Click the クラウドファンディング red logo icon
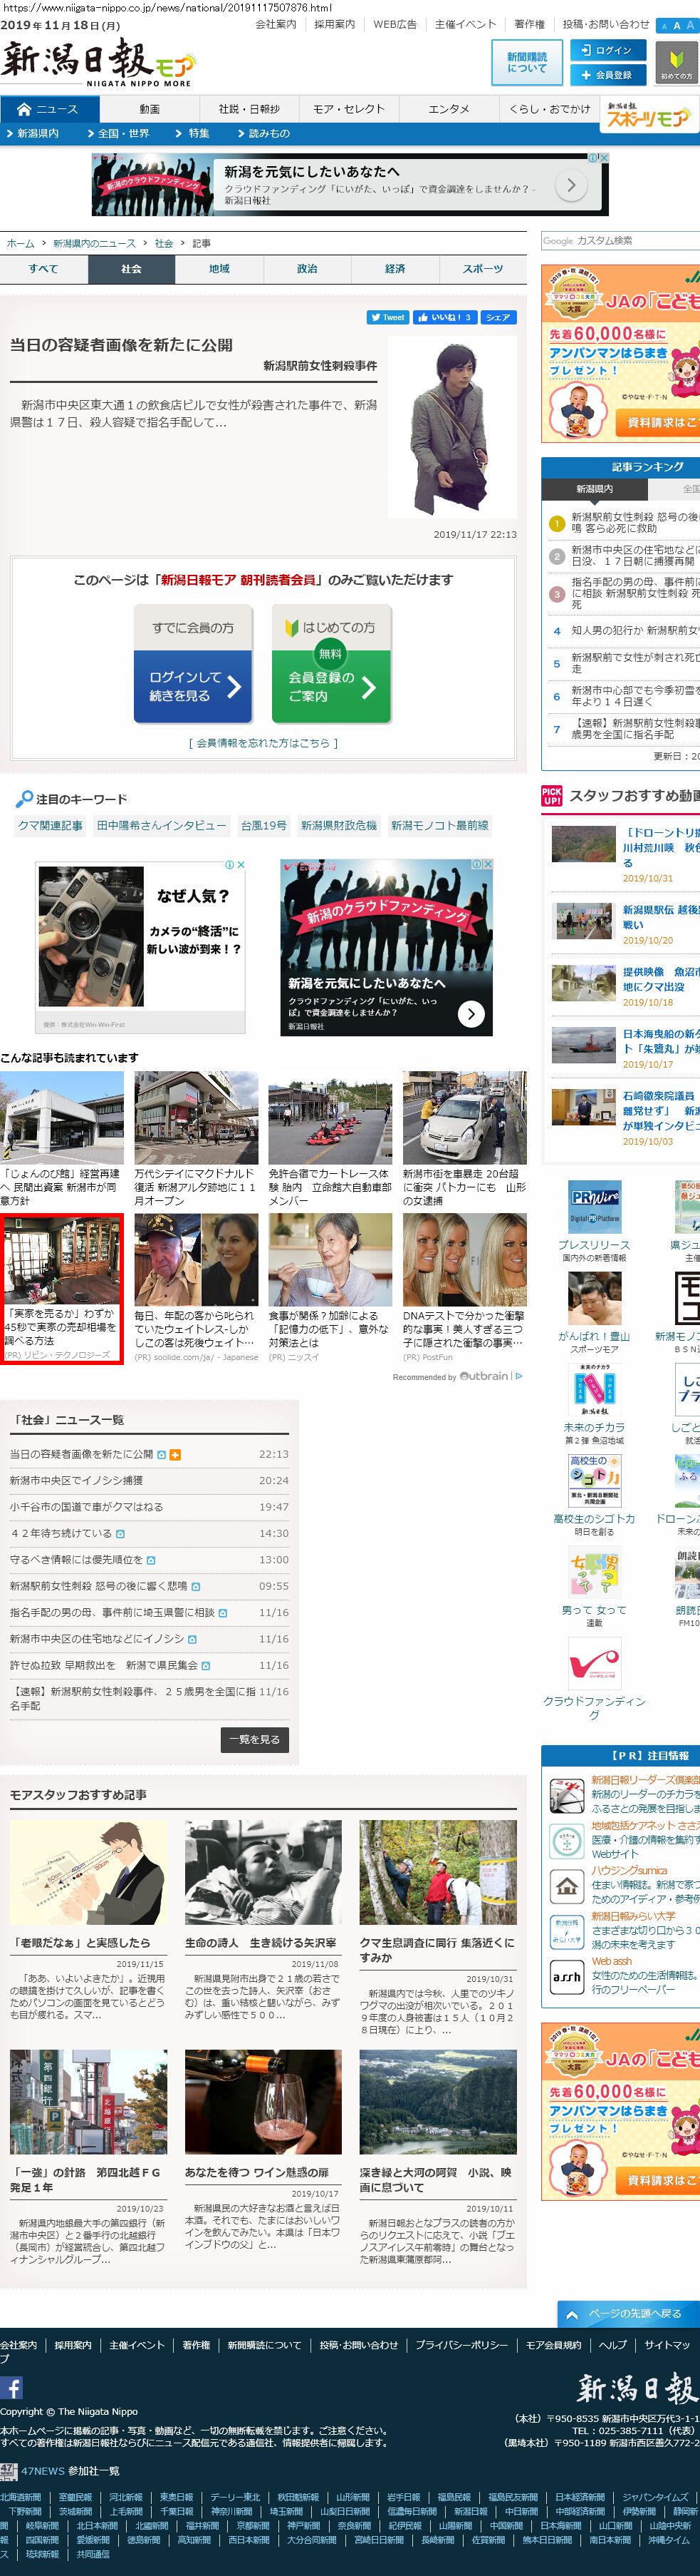The image size is (700, 2576). point(594,1664)
